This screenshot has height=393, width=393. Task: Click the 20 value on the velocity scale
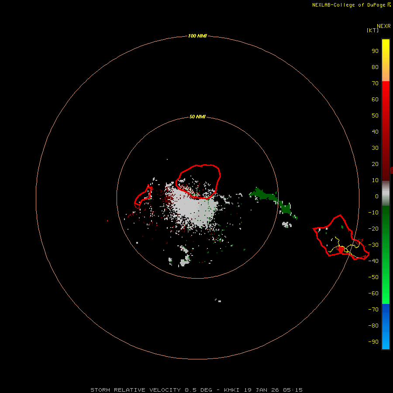(x=375, y=164)
